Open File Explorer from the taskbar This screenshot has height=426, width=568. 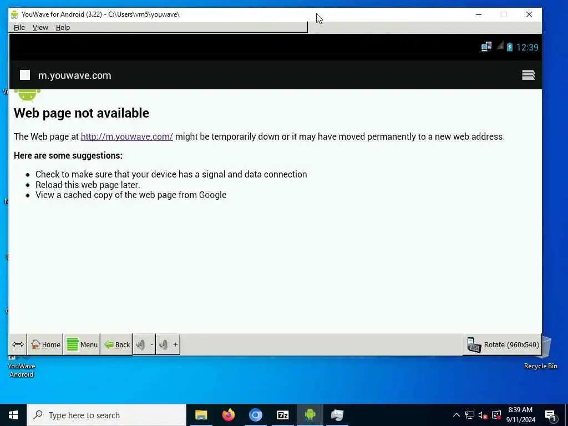(x=201, y=415)
